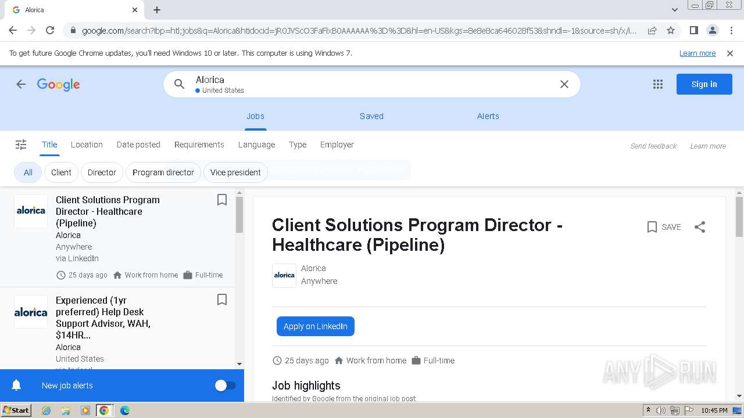Expand the Language filter
The image size is (744, 418).
coord(256,145)
